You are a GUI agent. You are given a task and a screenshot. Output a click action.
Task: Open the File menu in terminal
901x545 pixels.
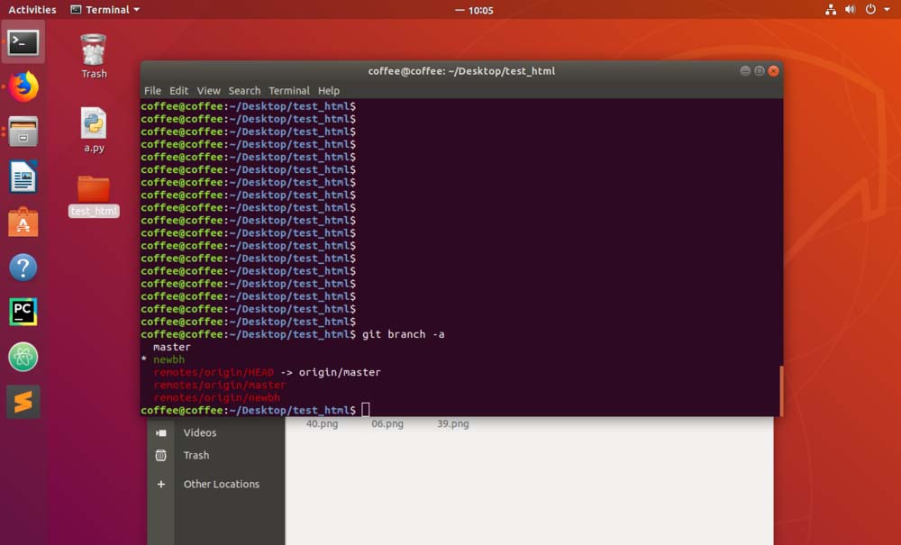tap(152, 91)
